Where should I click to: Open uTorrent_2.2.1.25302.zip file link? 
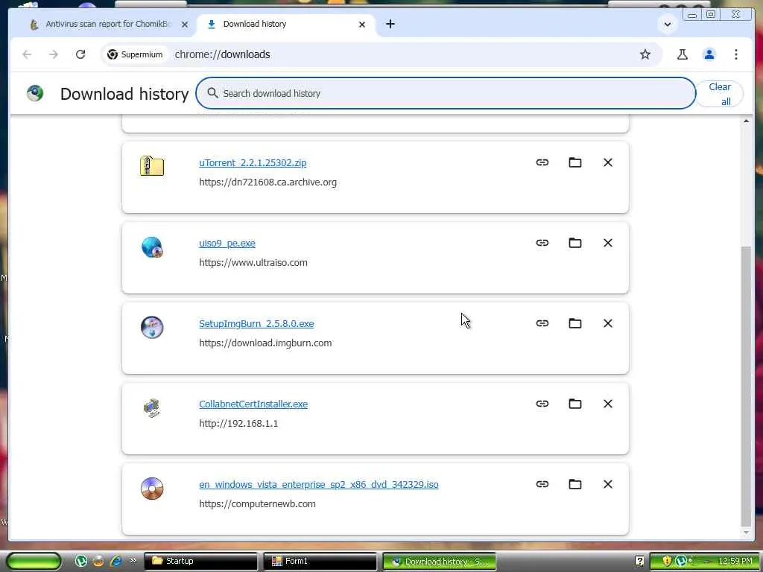253,163
